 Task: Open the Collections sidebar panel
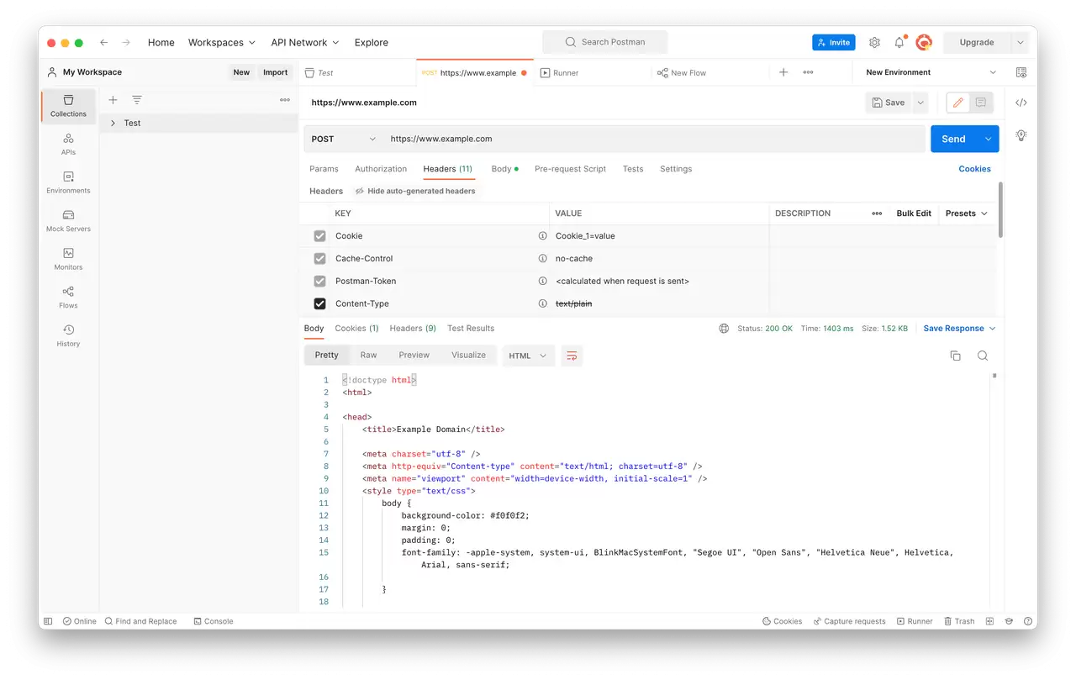pyautogui.click(x=68, y=106)
